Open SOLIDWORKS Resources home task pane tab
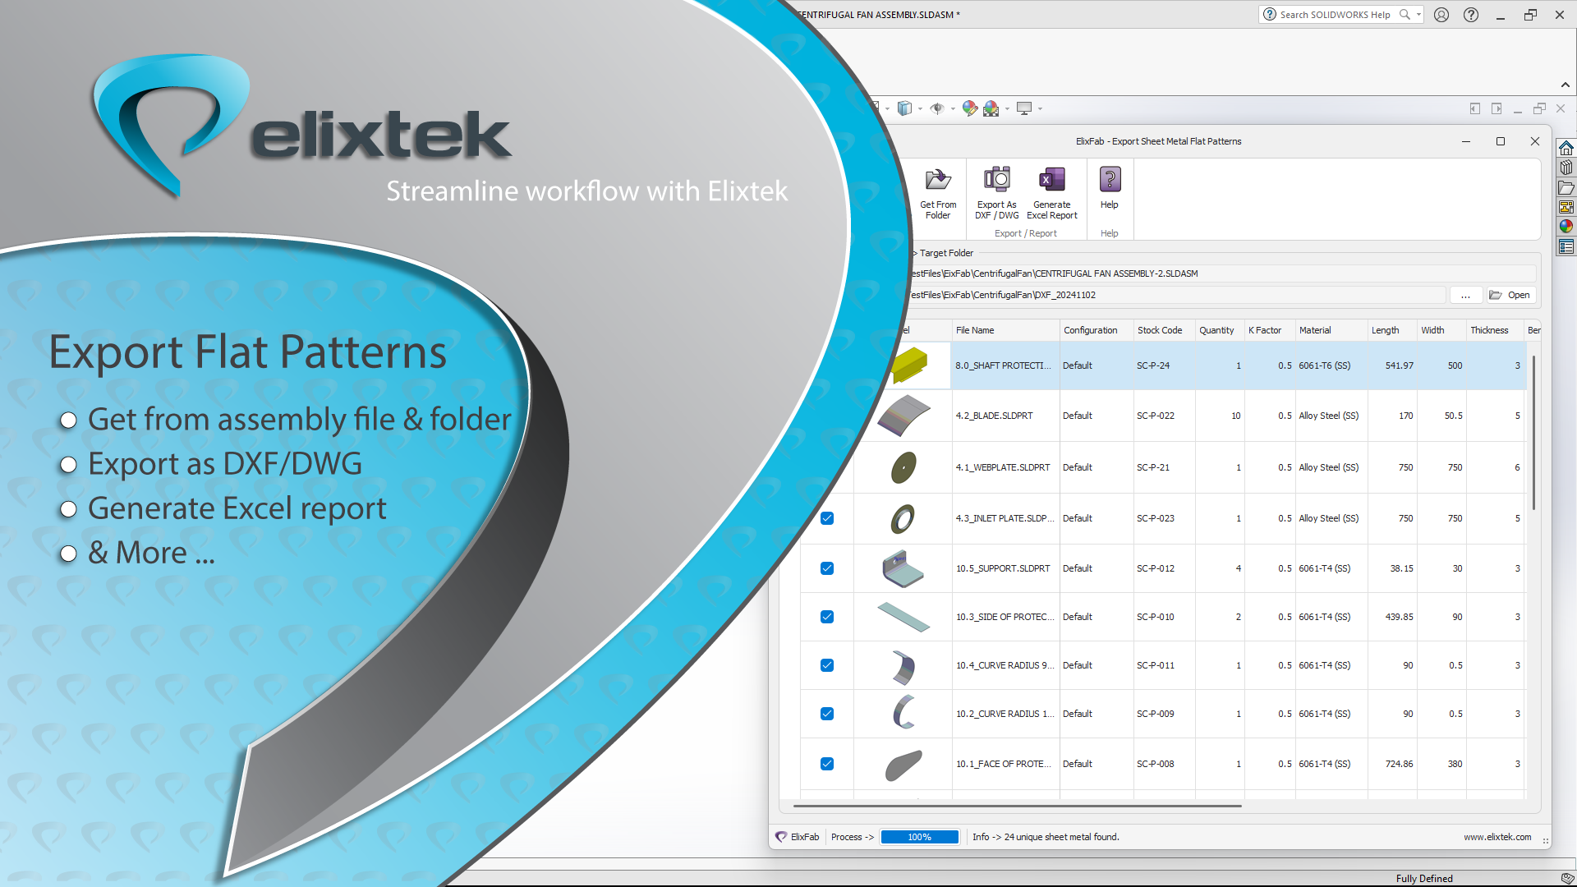The width and height of the screenshot is (1577, 887). pyautogui.click(x=1566, y=148)
